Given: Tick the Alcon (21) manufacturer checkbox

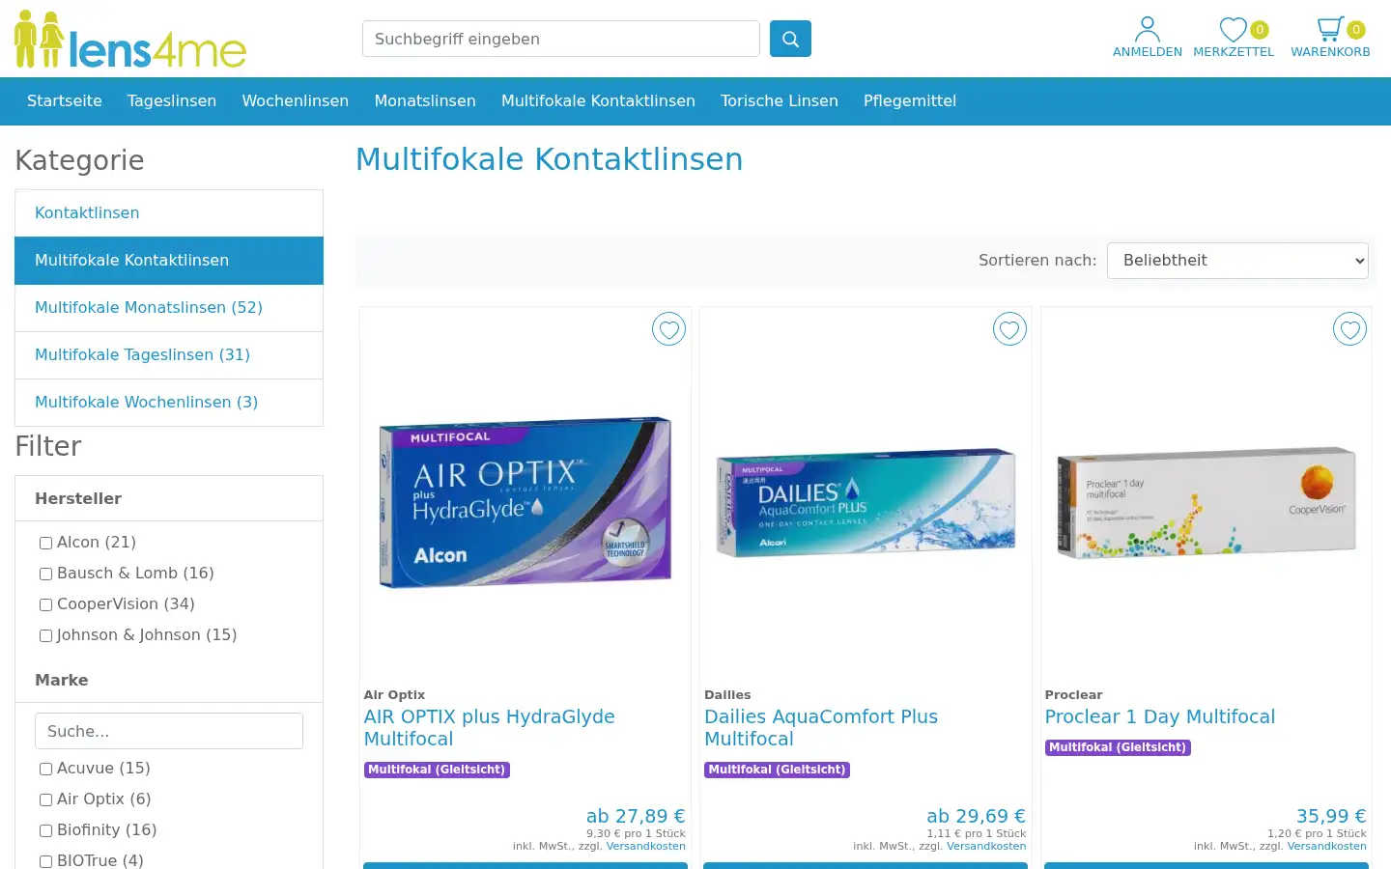Looking at the screenshot, I should [x=45, y=543].
